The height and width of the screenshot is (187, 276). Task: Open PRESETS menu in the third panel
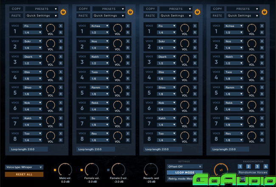point(176,8)
